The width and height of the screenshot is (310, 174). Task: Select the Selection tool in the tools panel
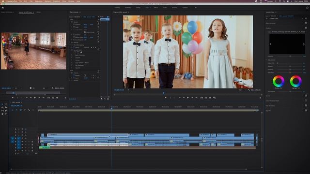pos(2,104)
